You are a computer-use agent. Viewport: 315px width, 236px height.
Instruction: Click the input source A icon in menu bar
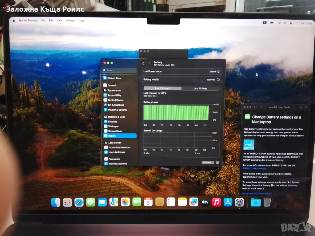point(265,23)
